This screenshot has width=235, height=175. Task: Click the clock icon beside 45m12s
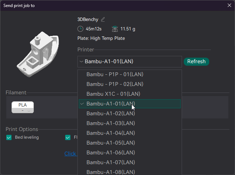point(80,29)
